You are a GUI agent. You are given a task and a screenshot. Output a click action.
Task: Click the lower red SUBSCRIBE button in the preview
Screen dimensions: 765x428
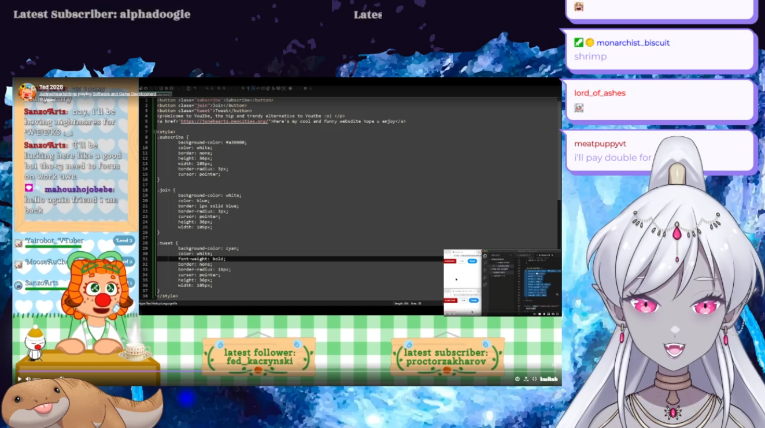click(450, 300)
